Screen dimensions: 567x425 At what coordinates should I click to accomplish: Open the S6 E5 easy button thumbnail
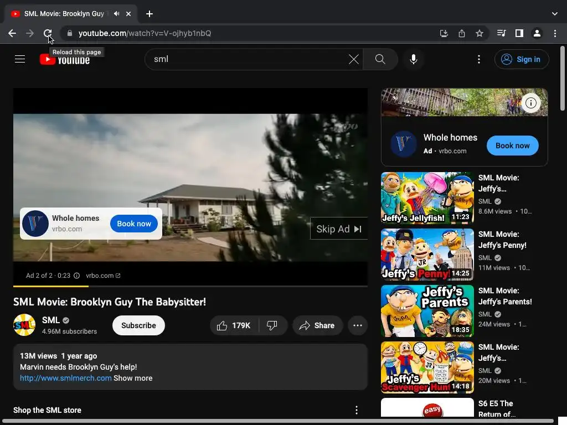(x=427, y=407)
